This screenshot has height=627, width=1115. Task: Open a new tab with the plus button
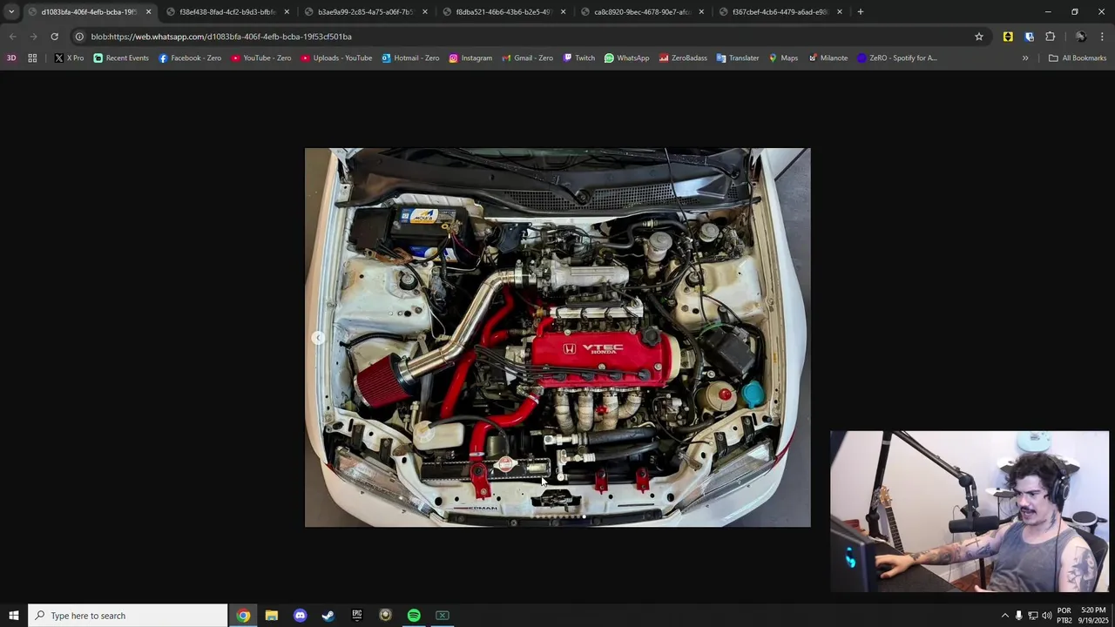pyautogui.click(x=861, y=12)
